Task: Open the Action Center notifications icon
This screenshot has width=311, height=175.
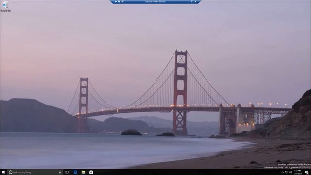Action: 307,172
